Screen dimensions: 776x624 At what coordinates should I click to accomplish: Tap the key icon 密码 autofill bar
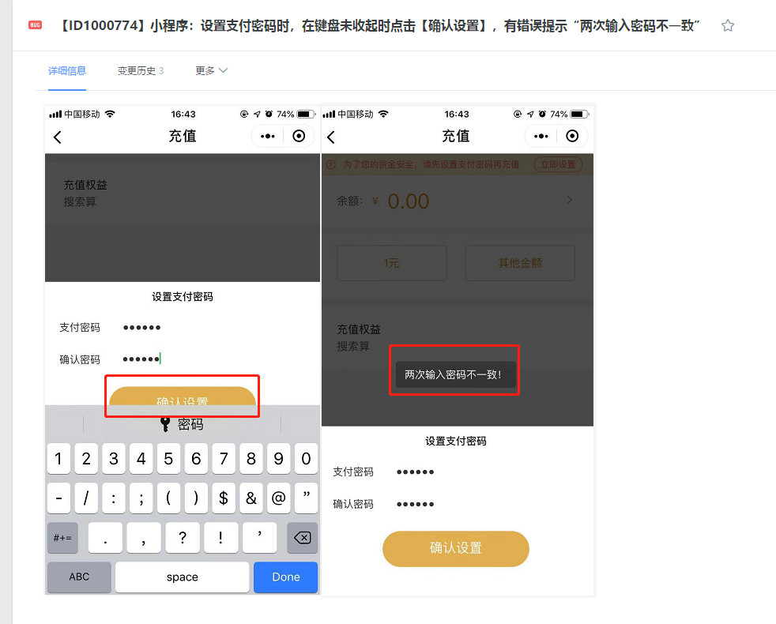coord(182,424)
